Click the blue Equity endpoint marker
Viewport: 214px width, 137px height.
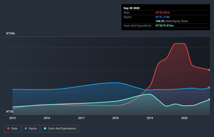coord(210,87)
